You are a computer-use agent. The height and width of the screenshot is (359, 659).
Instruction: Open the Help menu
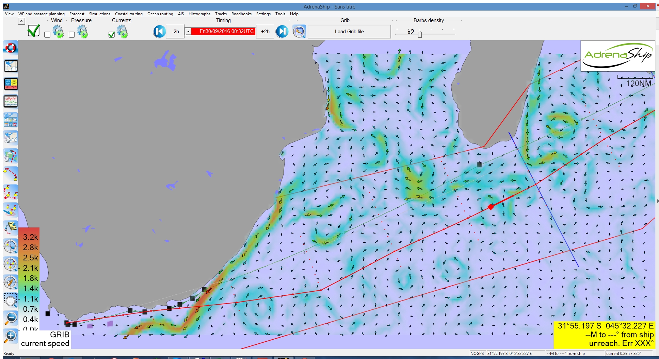coord(294,14)
